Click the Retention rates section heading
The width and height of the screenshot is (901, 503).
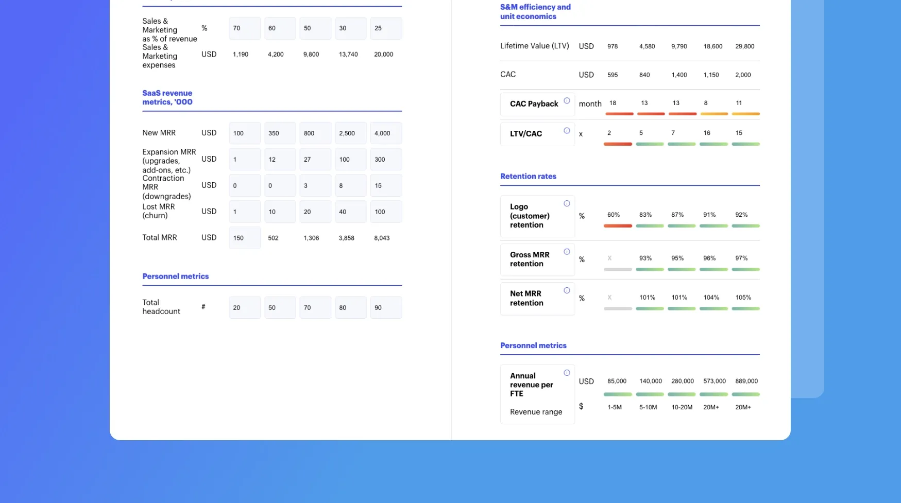528,177
